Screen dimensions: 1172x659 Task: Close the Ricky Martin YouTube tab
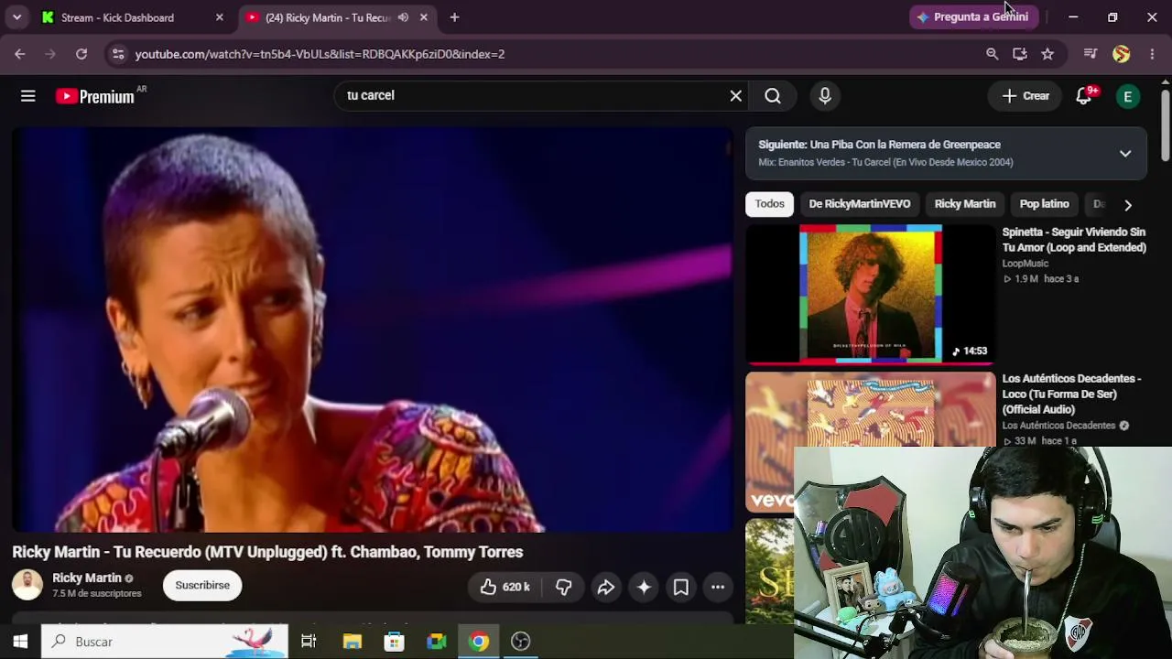(x=424, y=17)
